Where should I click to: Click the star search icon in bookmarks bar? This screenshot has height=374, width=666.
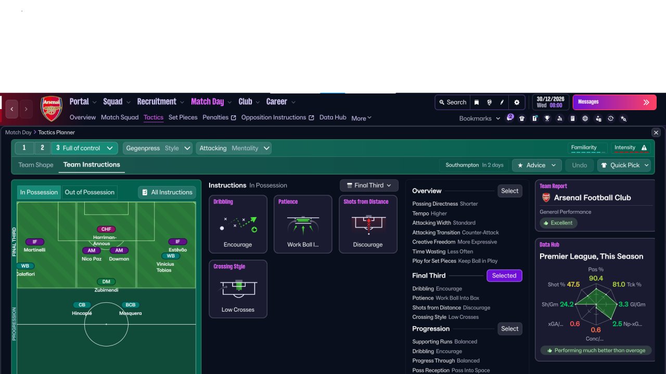623,118
